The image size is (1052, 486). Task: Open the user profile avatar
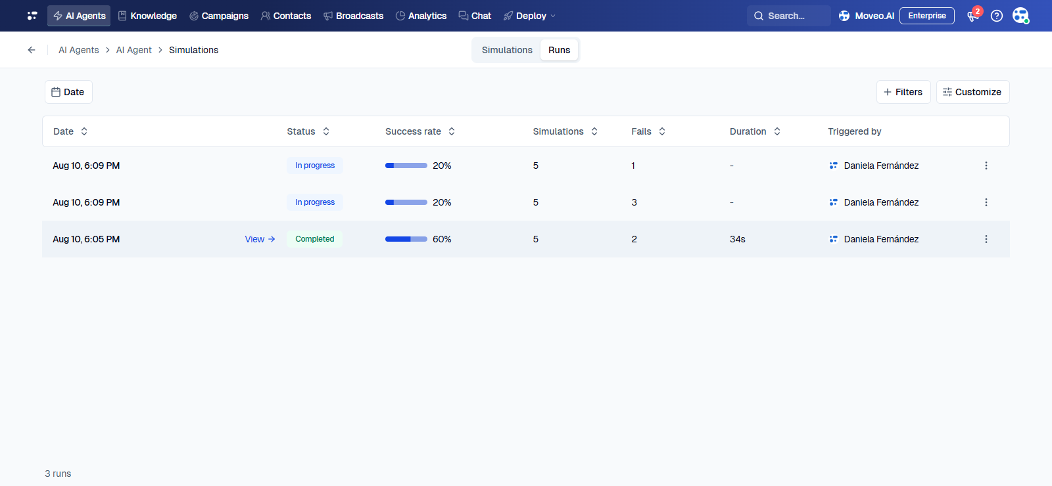(x=1020, y=16)
